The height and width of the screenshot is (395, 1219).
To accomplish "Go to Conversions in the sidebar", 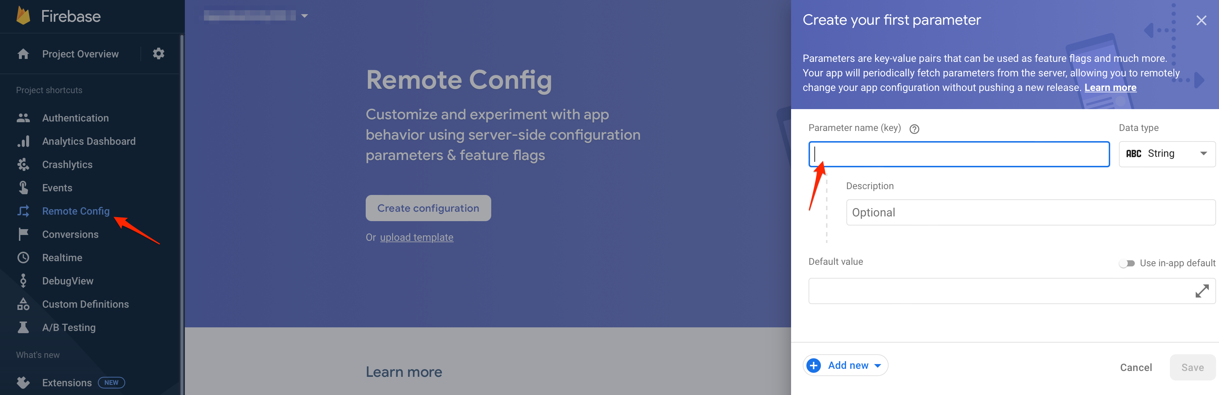I will coord(70,235).
